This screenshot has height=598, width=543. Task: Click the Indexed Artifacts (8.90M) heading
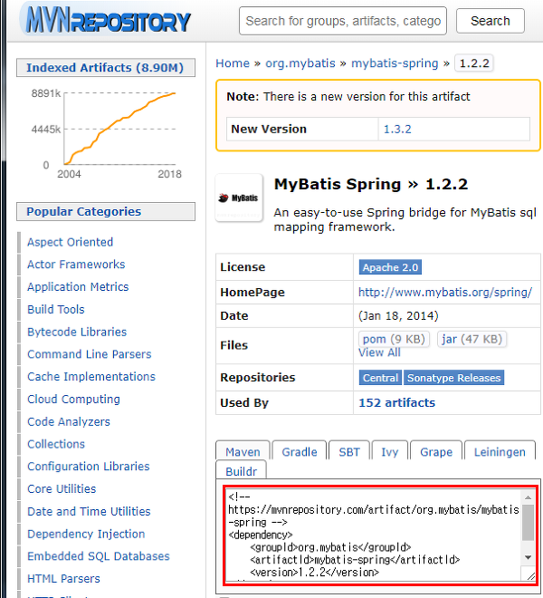pyautogui.click(x=106, y=68)
